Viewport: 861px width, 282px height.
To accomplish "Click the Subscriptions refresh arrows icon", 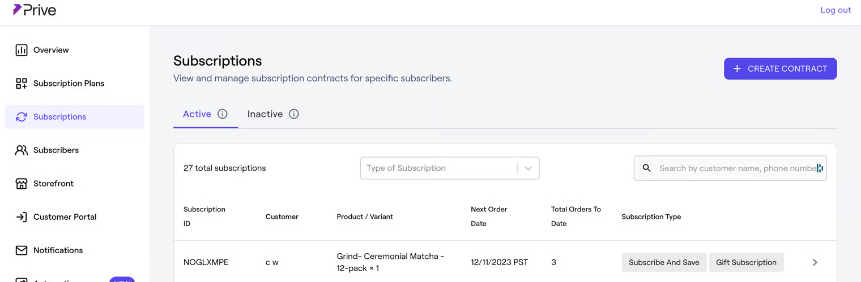I will coord(22,117).
